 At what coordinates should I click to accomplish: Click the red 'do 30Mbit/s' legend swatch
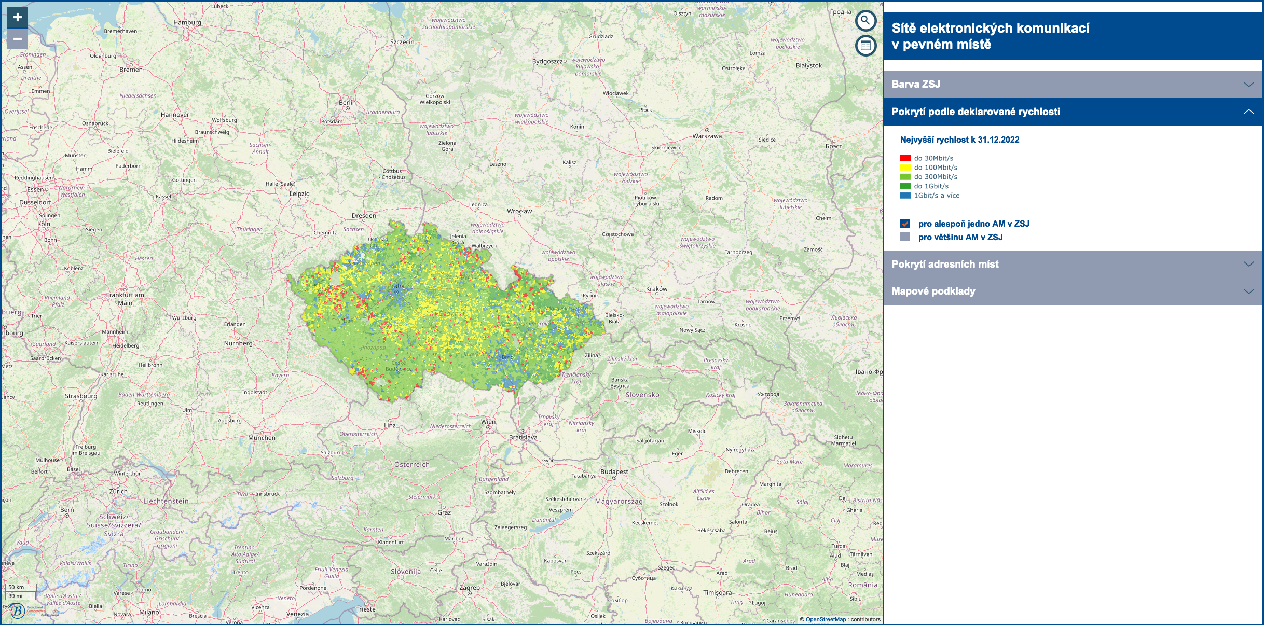pyautogui.click(x=905, y=158)
